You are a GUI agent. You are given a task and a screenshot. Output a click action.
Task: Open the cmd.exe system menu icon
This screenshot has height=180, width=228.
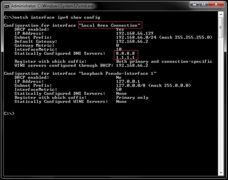(6, 6)
